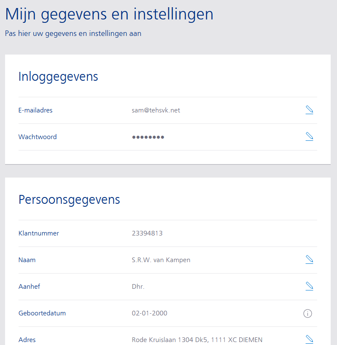The height and width of the screenshot is (345, 337).
Task: Click the pencil icon next to Wachtwoord
Action: 309,137
